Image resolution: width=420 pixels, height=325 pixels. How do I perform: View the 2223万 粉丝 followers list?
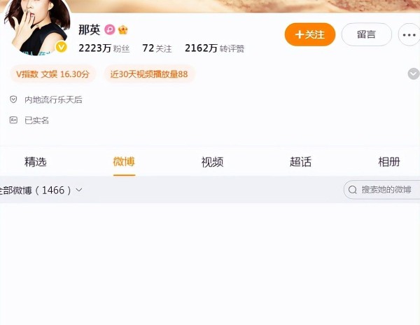104,48
